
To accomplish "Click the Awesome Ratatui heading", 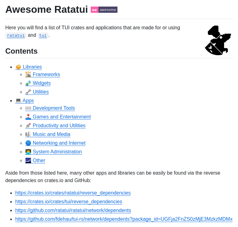I will [x=47, y=9].
